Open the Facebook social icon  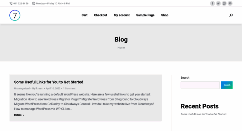coord(212,3)
